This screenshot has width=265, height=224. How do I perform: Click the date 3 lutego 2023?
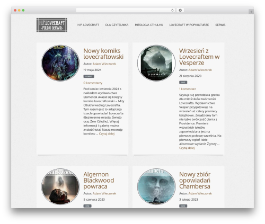[189, 200]
